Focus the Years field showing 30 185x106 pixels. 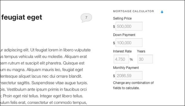coord(145,59)
